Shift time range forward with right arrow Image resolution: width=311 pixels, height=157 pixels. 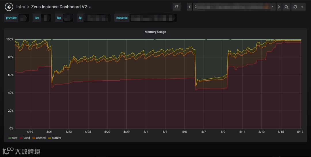(279, 7)
